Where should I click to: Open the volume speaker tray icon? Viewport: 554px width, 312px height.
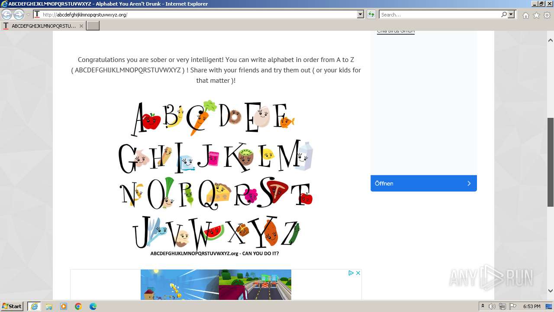(x=492, y=306)
